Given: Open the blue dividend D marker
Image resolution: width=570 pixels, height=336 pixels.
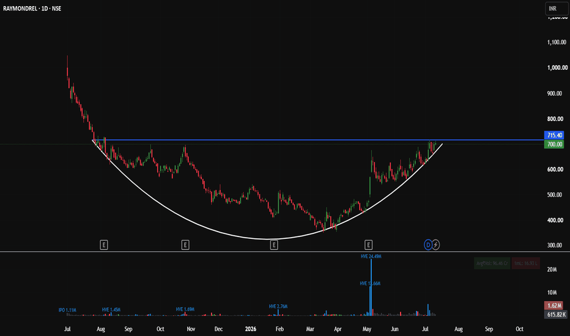Looking at the screenshot, I should coord(428,245).
